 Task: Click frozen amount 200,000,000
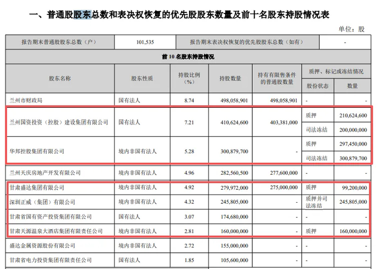353,130
